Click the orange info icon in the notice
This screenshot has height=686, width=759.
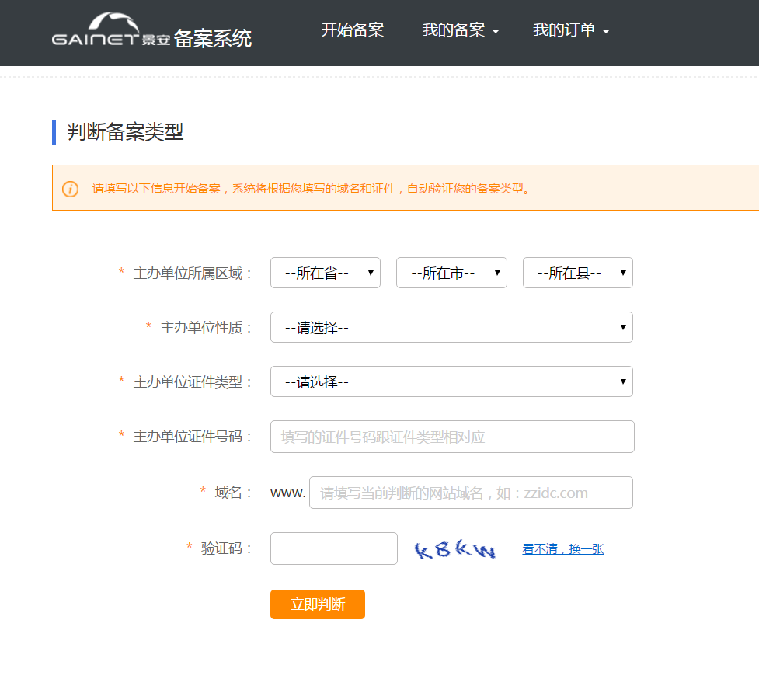70,189
